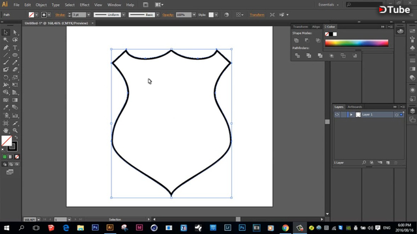Screen dimensions: 417x234
Task: Toggle visibility eye of Layer 1
Action: click(x=337, y=114)
